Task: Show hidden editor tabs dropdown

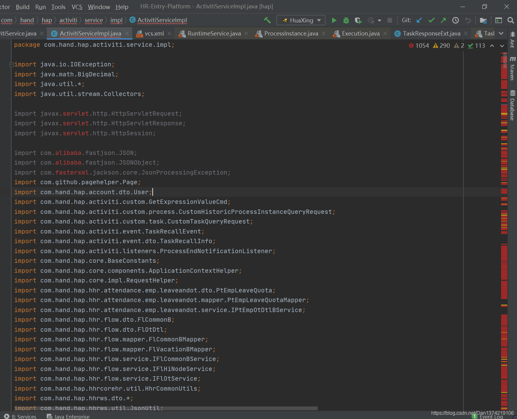Action: tap(501, 33)
